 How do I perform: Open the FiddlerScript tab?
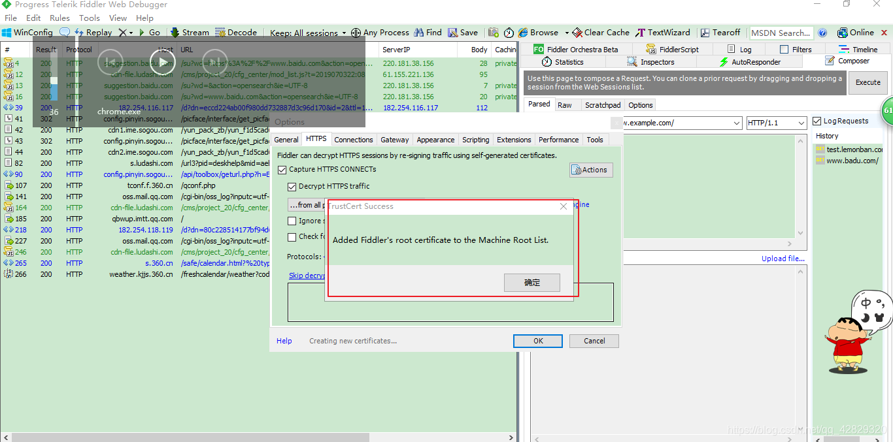673,49
